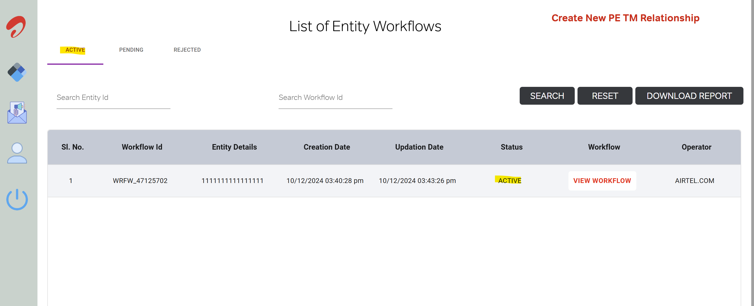754x306 pixels.
Task: Click the Workflow Id column header
Action: (x=142, y=147)
